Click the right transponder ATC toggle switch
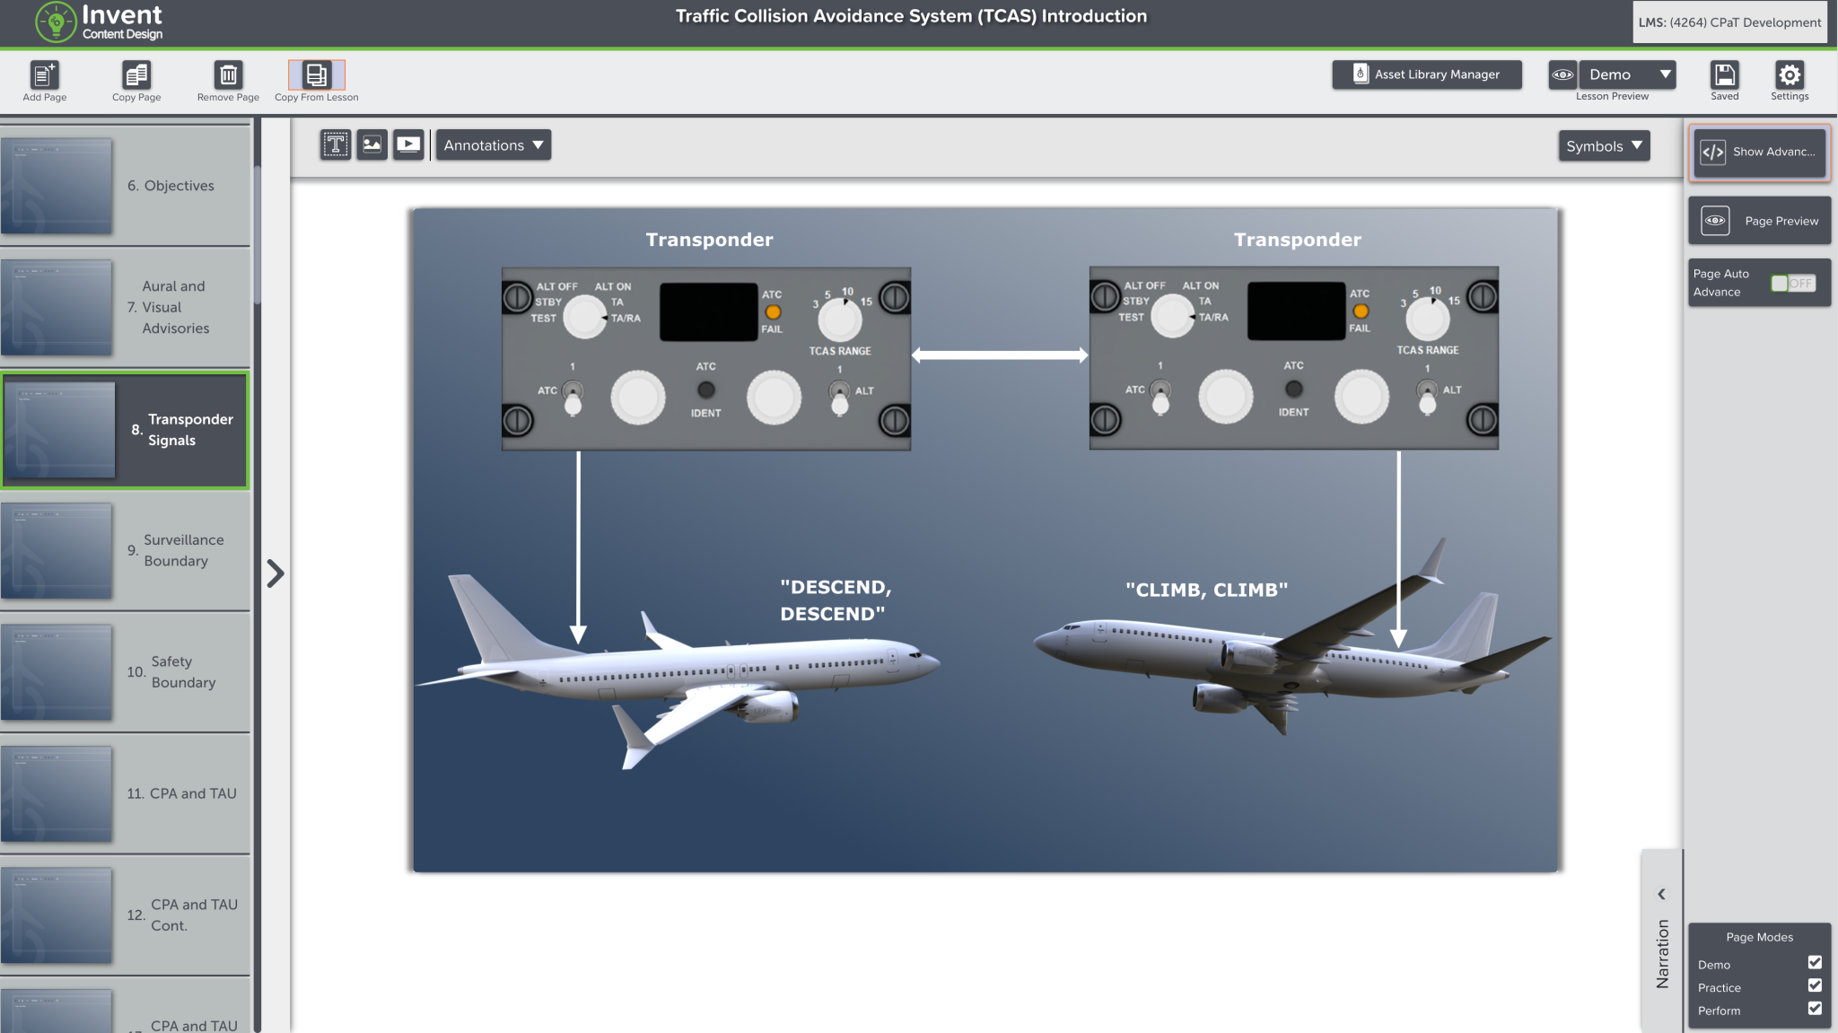The width and height of the screenshot is (1838, 1033). [x=1160, y=397]
